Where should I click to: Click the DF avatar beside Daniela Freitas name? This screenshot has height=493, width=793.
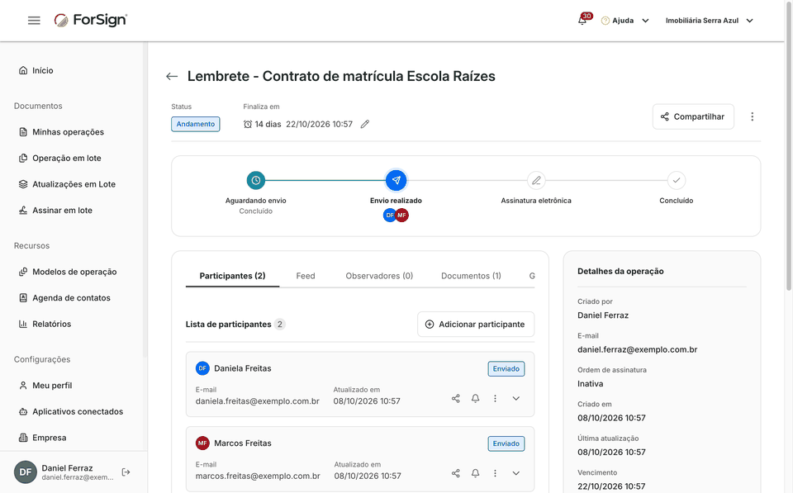[x=202, y=368]
